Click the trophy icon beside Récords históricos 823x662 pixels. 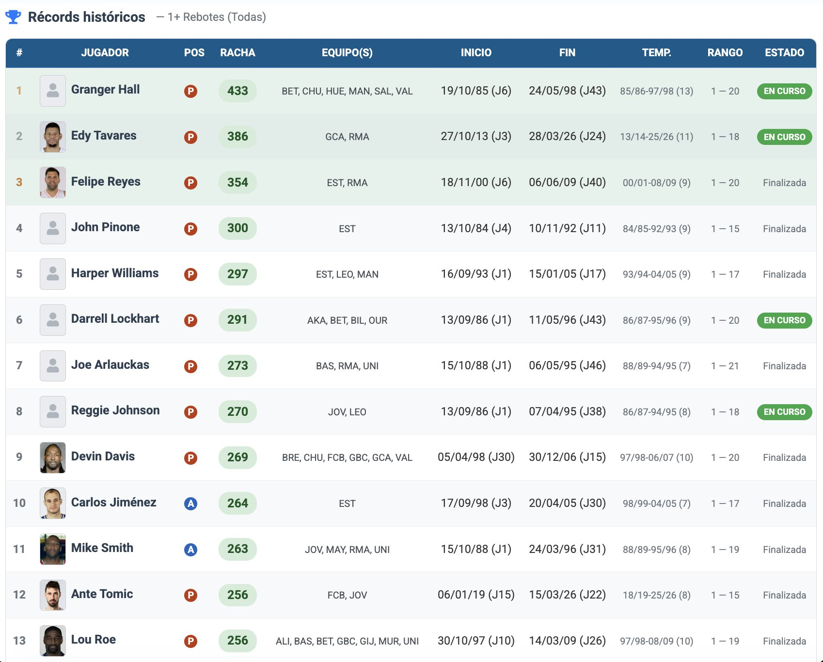(x=13, y=17)
